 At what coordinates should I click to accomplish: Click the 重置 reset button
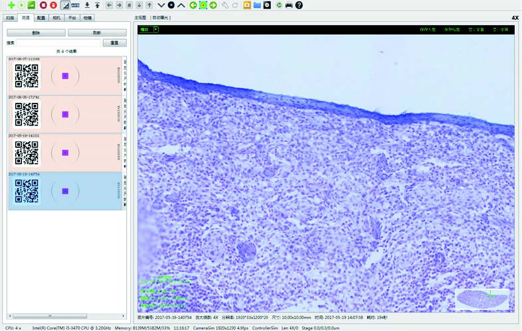(114, 42)
